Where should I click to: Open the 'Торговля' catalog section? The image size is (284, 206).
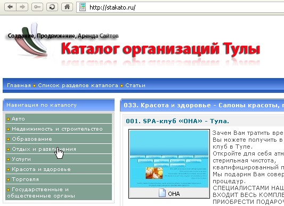(59, 179)
